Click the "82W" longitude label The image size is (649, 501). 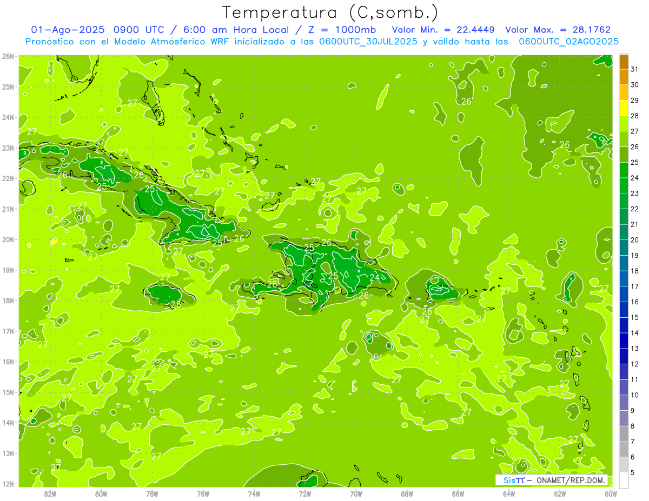50,493
